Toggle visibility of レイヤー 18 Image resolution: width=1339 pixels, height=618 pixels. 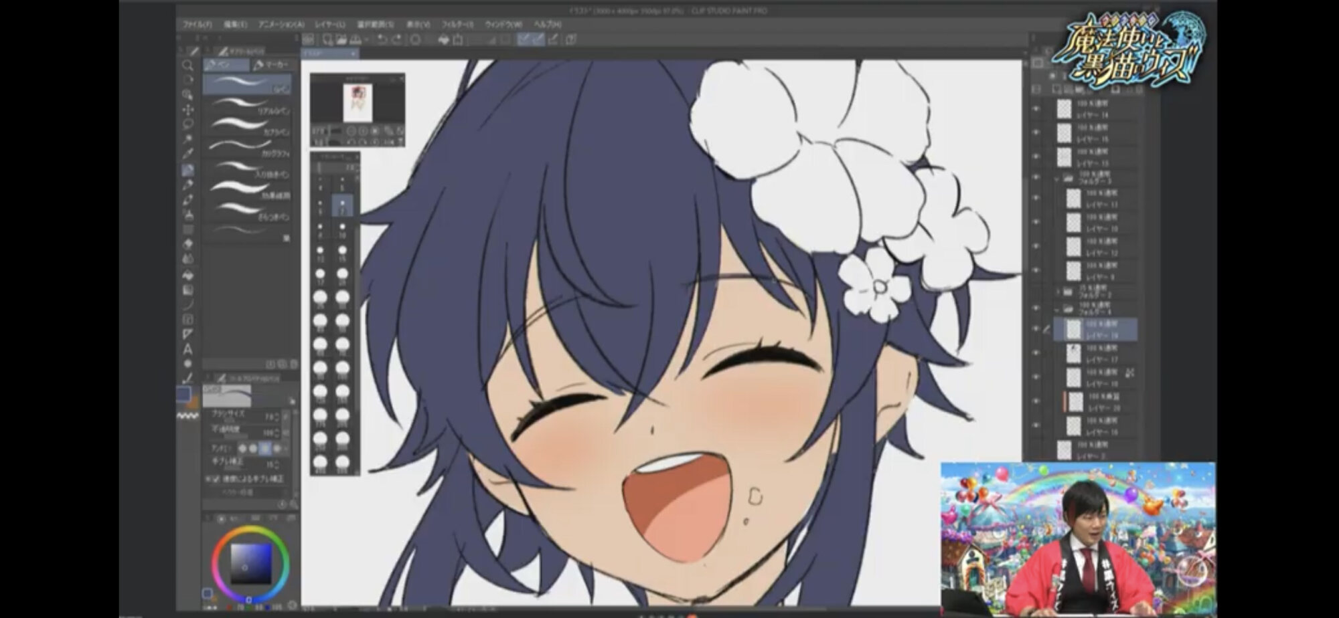[1036, 377]
